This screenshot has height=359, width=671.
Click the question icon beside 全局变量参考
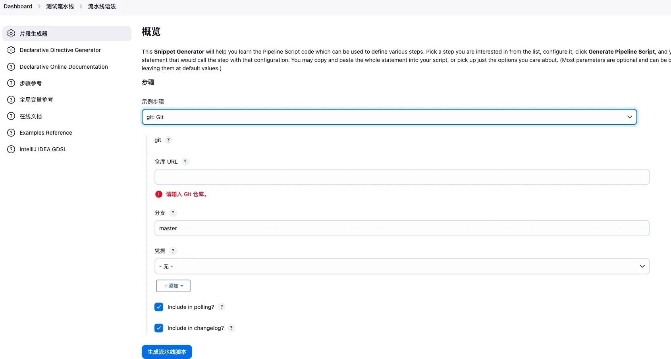[x=11, y=100]
